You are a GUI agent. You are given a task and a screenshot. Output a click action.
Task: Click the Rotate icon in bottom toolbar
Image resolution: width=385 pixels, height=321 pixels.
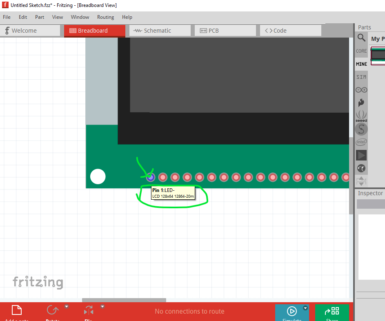(52, 310)
